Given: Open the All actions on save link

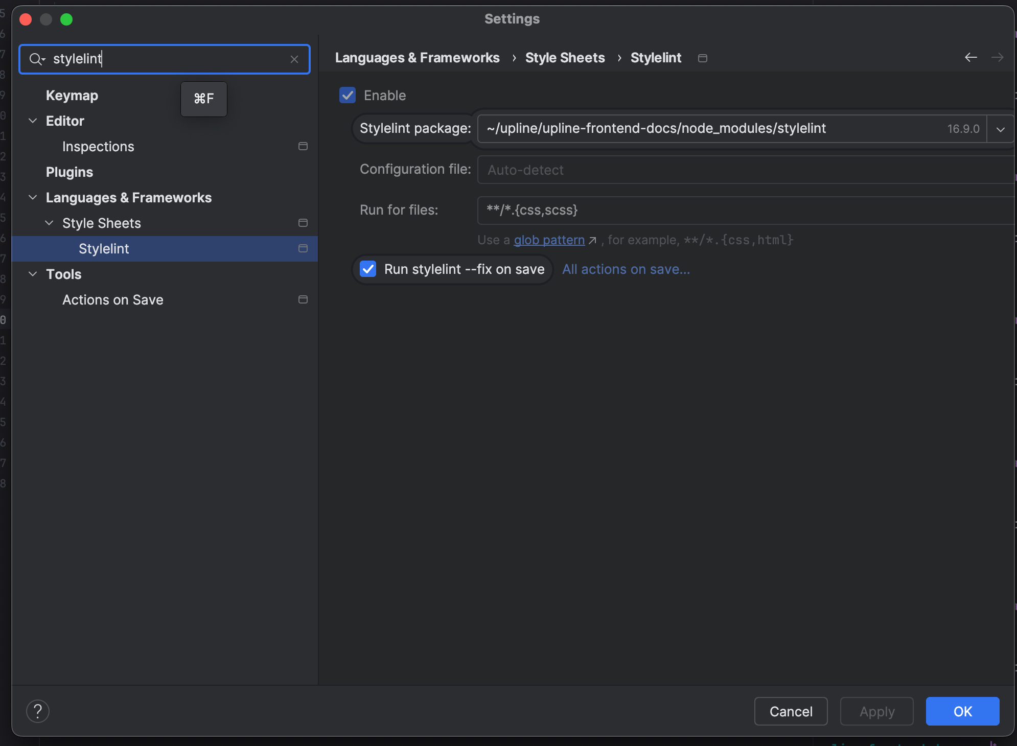Looking at the screenshot, I should [626, 269].
